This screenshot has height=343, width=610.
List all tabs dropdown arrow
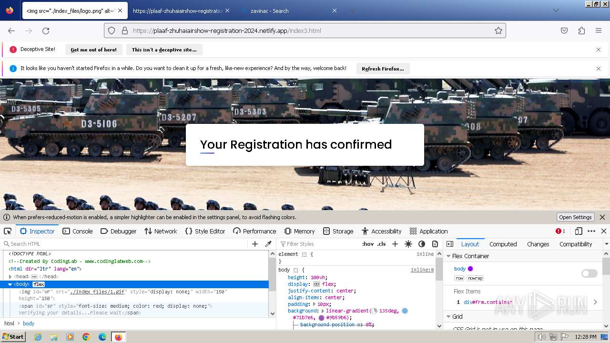point(556,10)
